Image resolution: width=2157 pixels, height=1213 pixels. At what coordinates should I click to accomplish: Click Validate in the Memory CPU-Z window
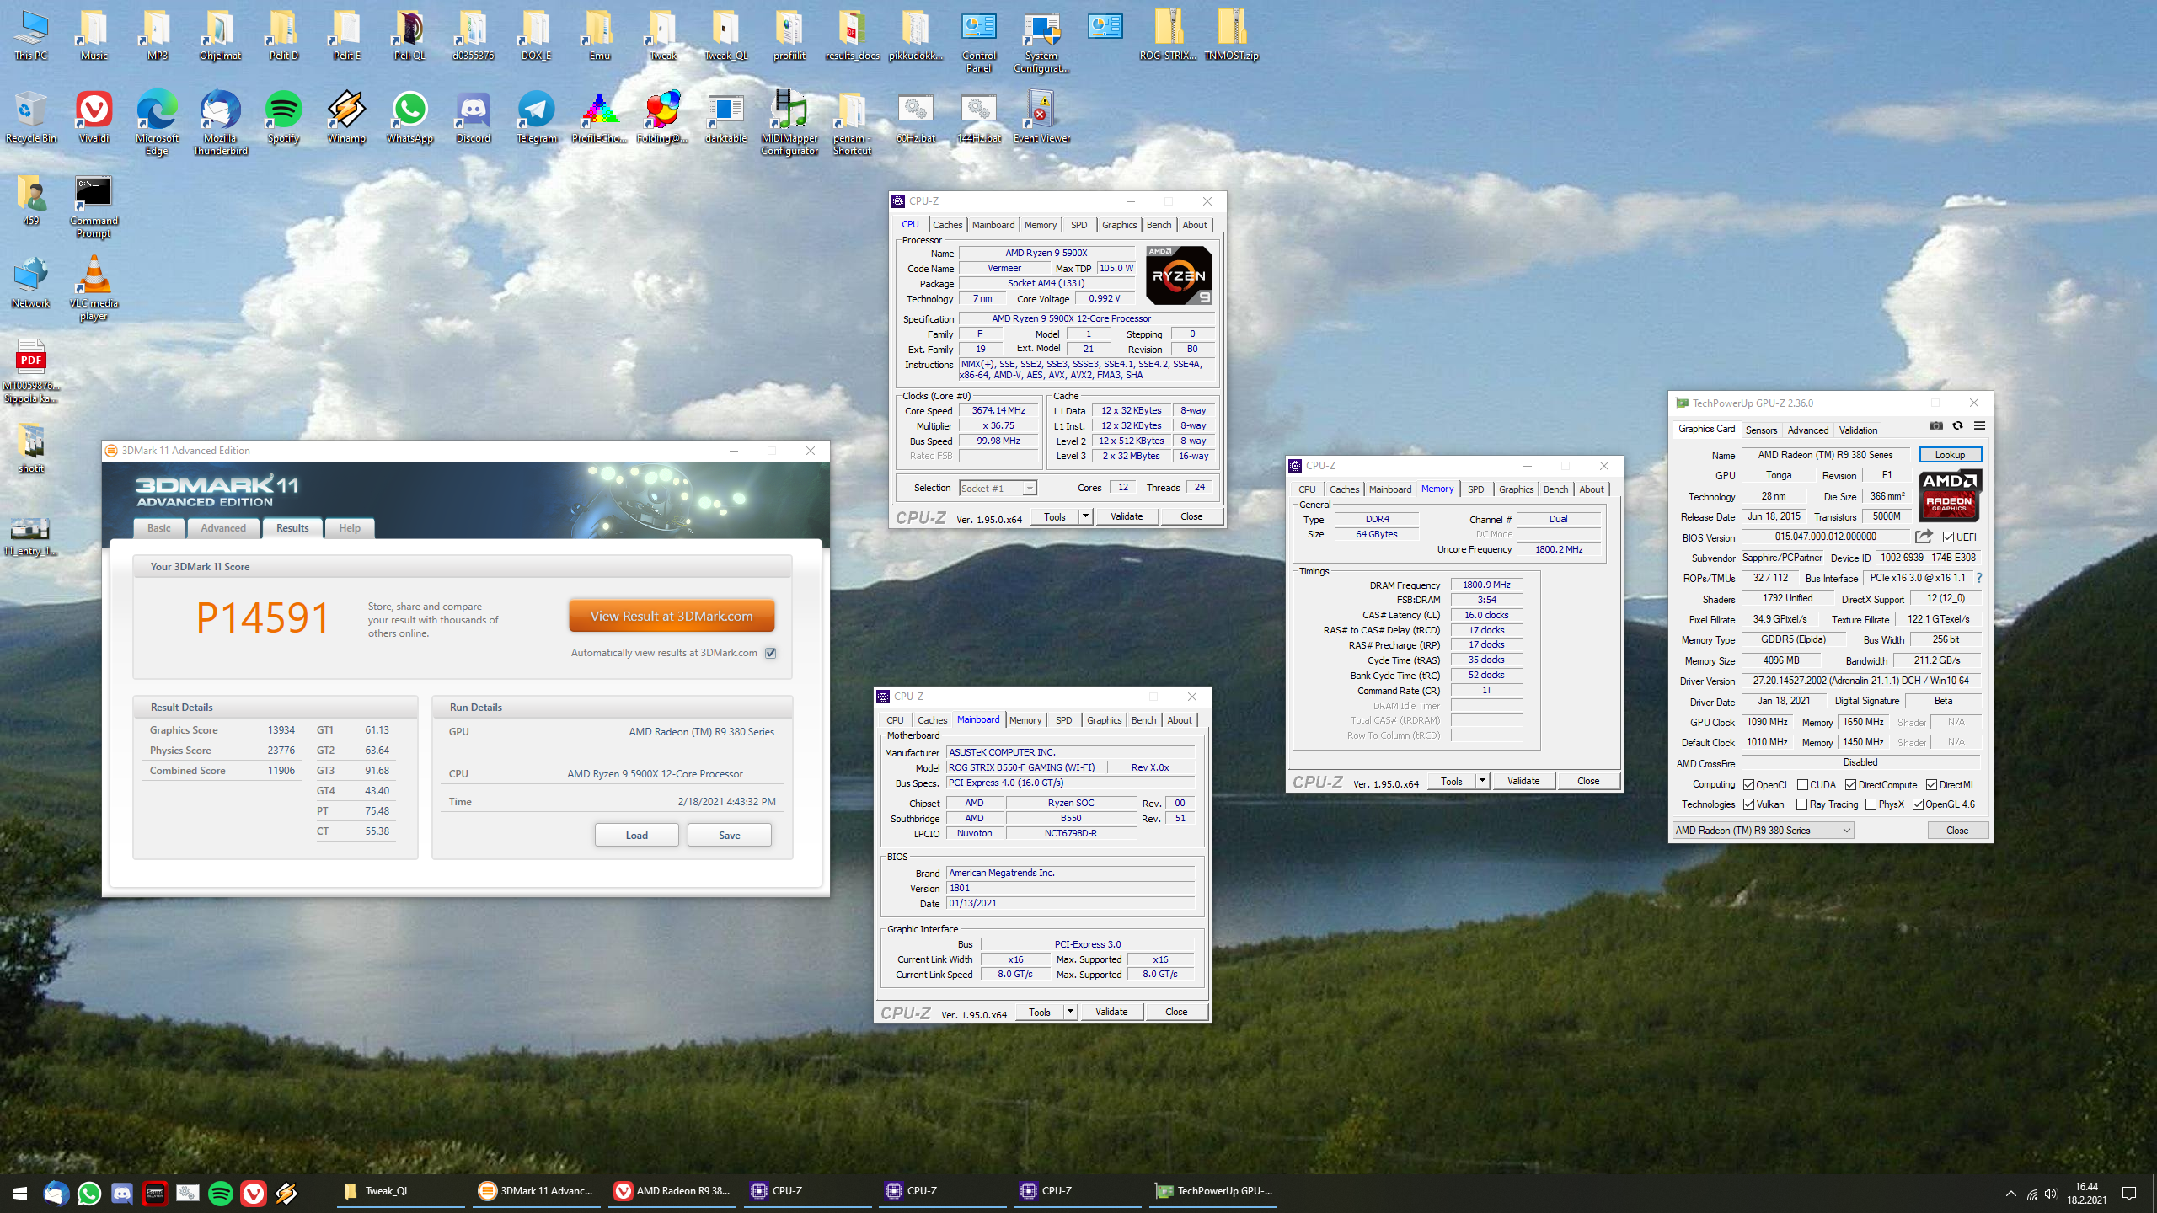pos(1523,781)
